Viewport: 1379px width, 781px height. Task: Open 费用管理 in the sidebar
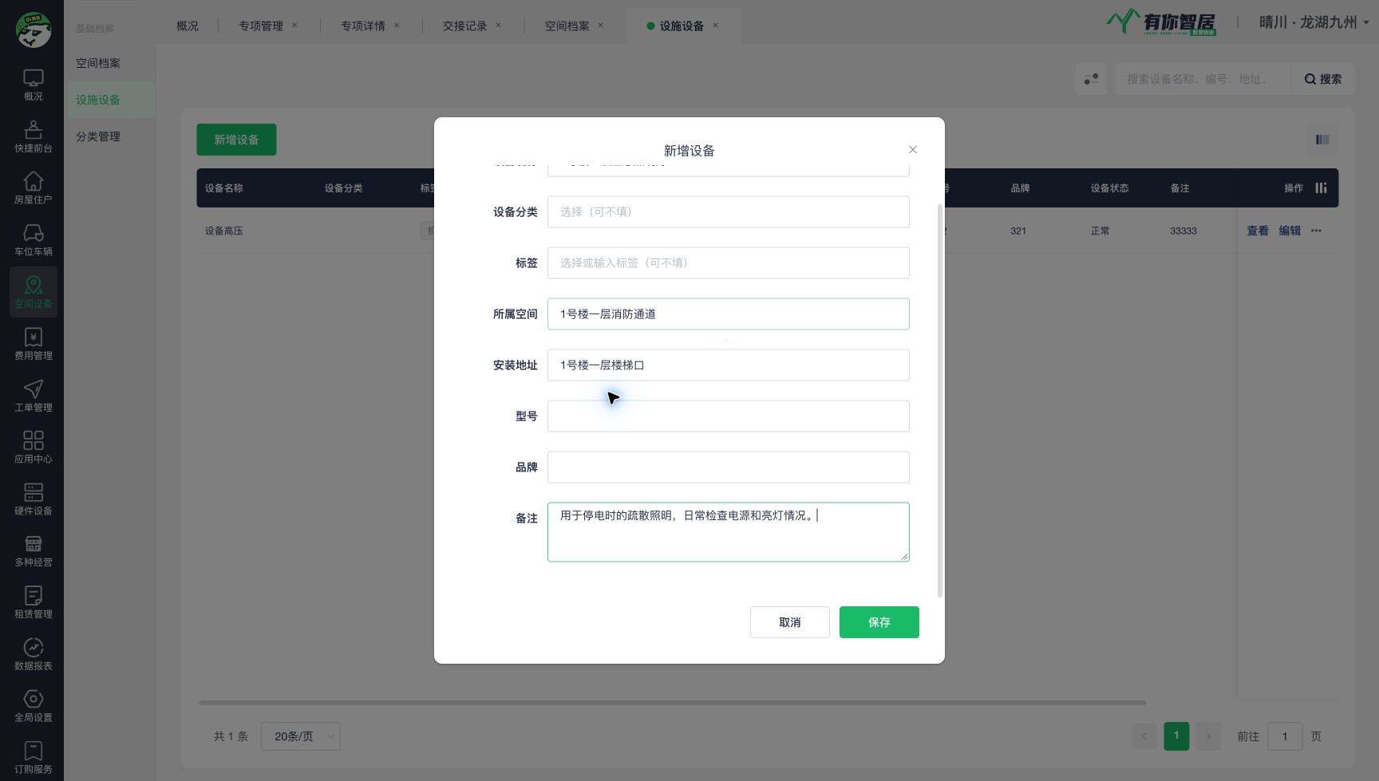[x=33, y=344]
